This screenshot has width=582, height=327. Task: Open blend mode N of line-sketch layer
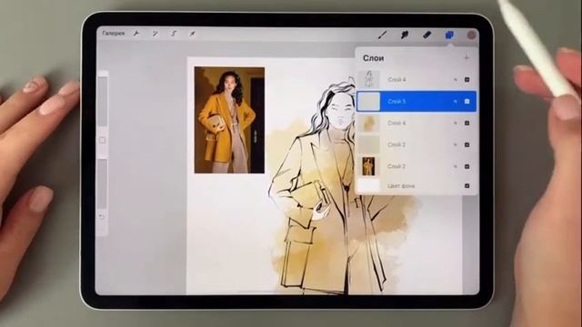[x=455, y=80]
